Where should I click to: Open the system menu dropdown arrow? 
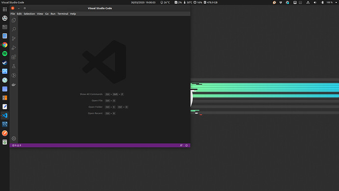coord(336,2)
